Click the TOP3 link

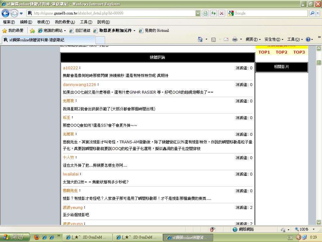coord(299,52)
